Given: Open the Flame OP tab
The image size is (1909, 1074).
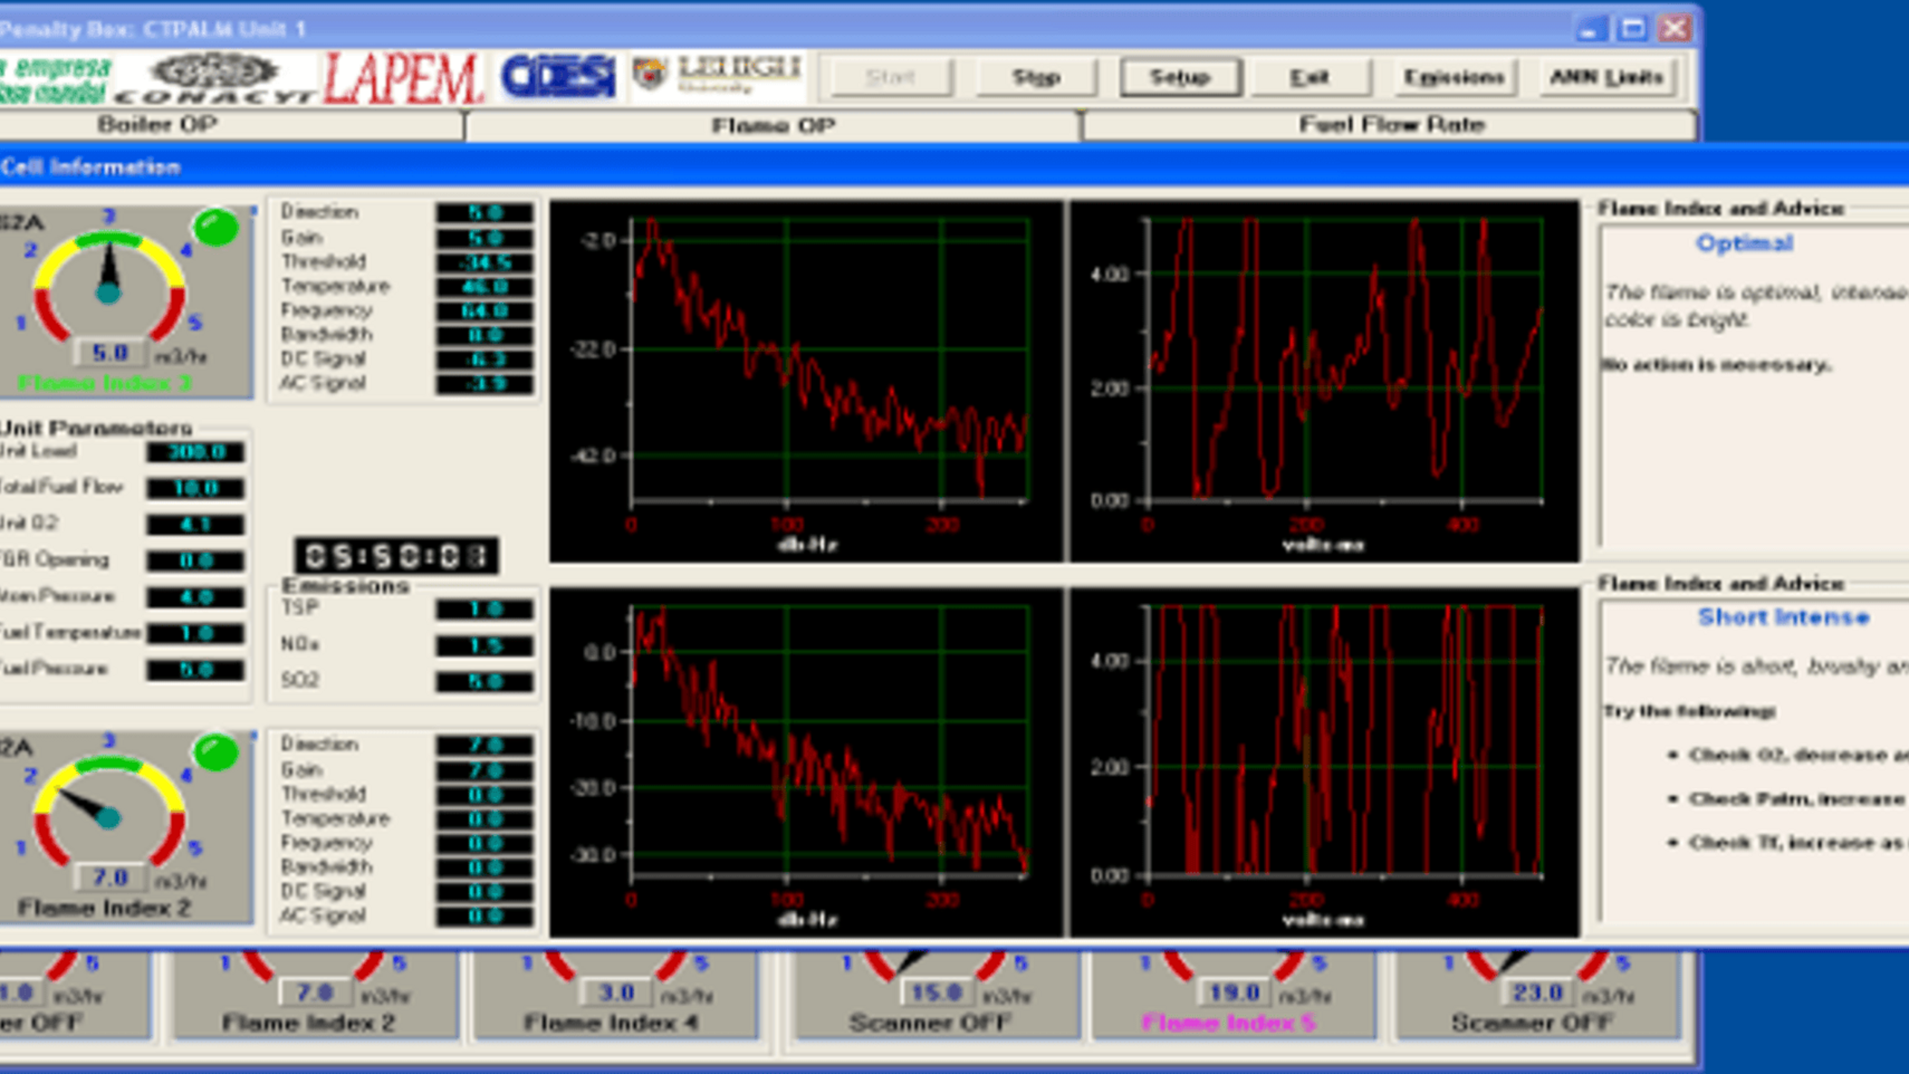Looking at the screenshot, I should (x=773, y=125).
